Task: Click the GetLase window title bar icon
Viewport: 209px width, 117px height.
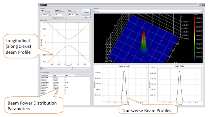Action: [39, 5]
